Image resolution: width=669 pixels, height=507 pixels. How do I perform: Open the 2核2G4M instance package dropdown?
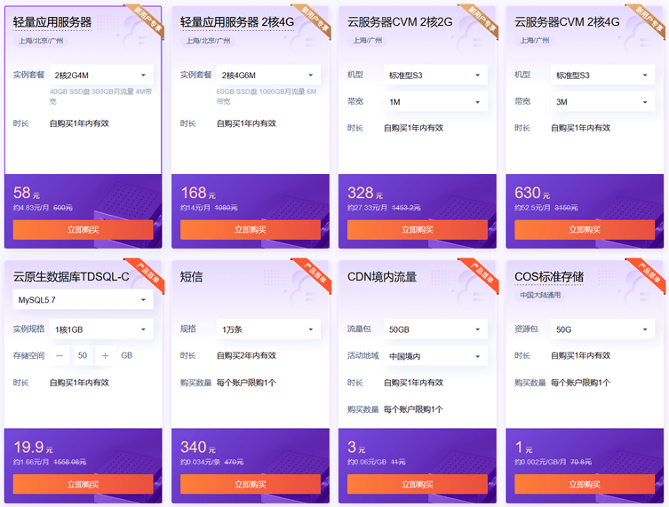click(101, 75)
